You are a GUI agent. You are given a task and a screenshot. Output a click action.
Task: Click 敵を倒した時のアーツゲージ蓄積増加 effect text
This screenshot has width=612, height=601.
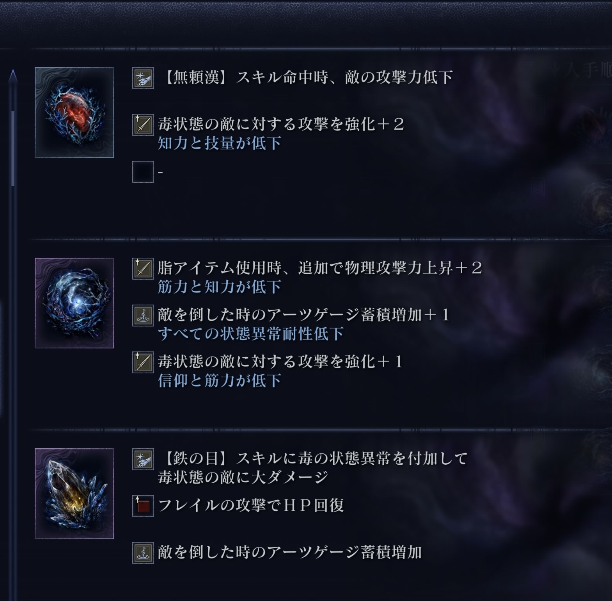tap(290, 553)
